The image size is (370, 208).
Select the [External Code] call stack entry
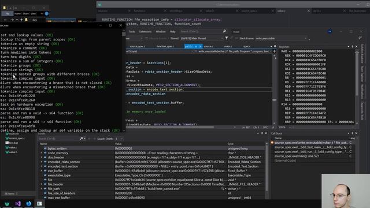[x=285, y=161]
